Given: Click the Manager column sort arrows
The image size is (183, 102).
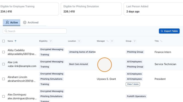Looking at the screenshot, I should click(108, 41).
